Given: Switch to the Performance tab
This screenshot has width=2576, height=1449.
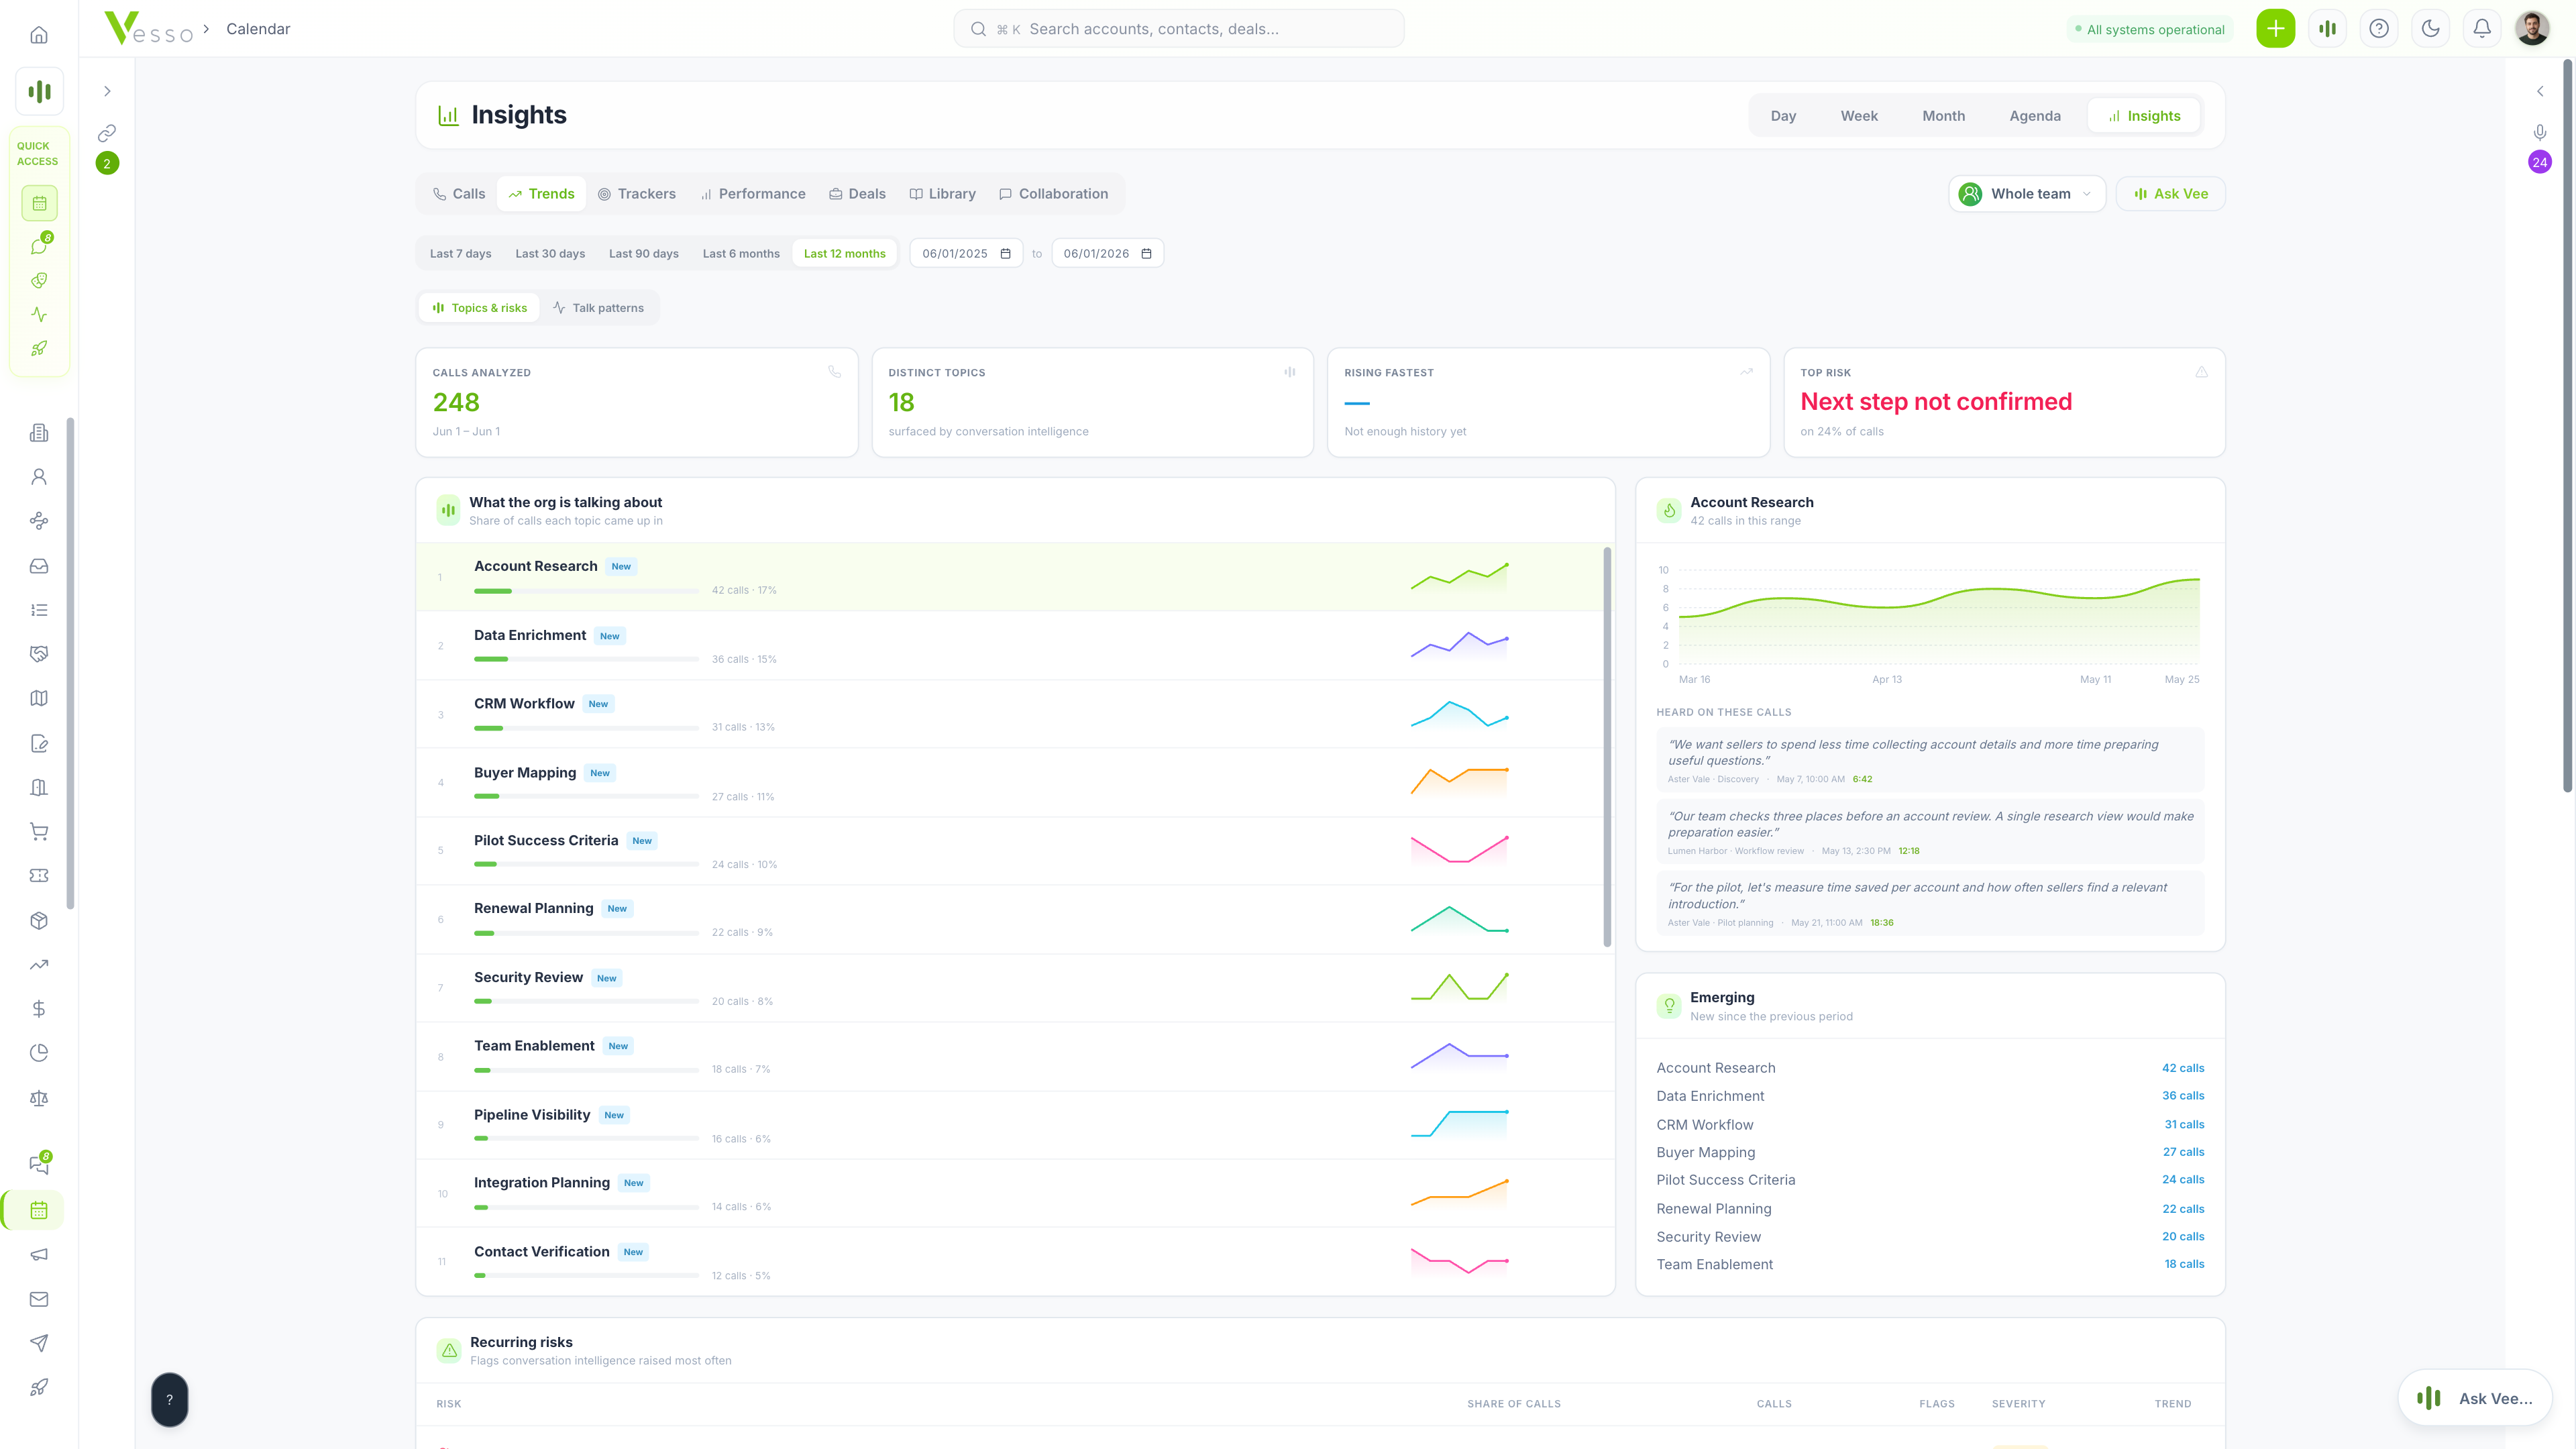Looking at the screenshot, I should click(753, 194).
